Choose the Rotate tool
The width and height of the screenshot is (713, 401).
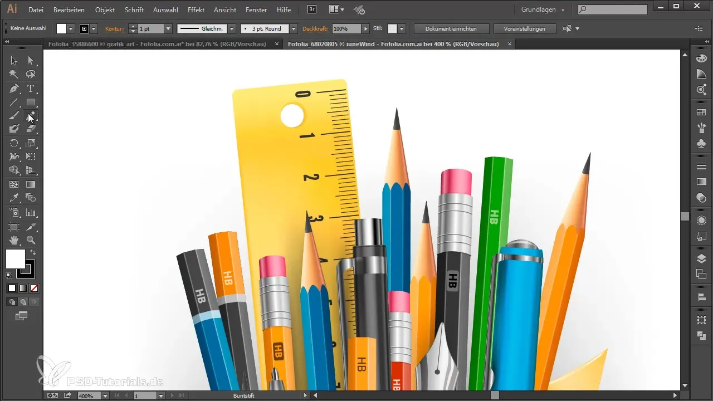tap(14, 143)
